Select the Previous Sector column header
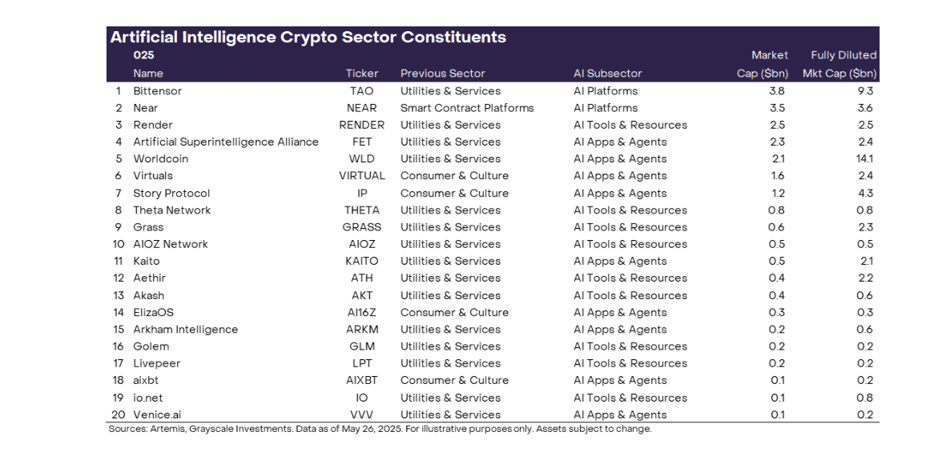 pyautogui.click(x=443, y=74)
